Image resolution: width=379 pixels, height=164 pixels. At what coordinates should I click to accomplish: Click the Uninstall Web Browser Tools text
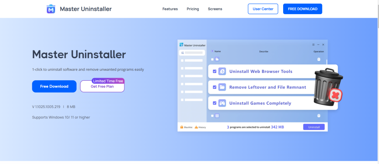pos(261,71)
